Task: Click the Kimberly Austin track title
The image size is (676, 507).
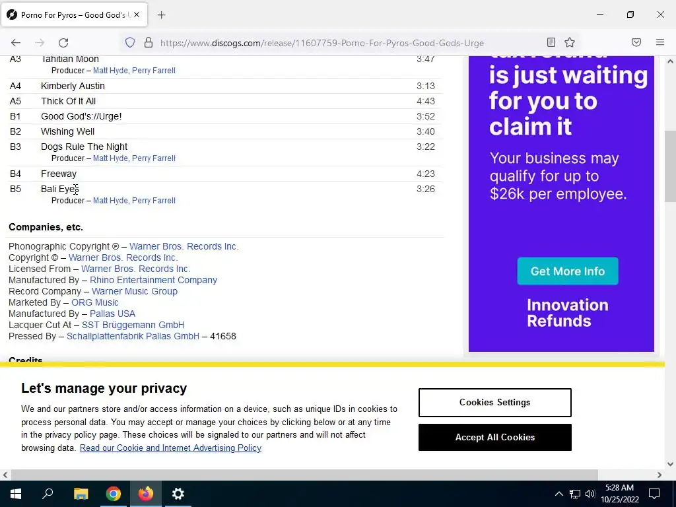Action: [73, 86]
